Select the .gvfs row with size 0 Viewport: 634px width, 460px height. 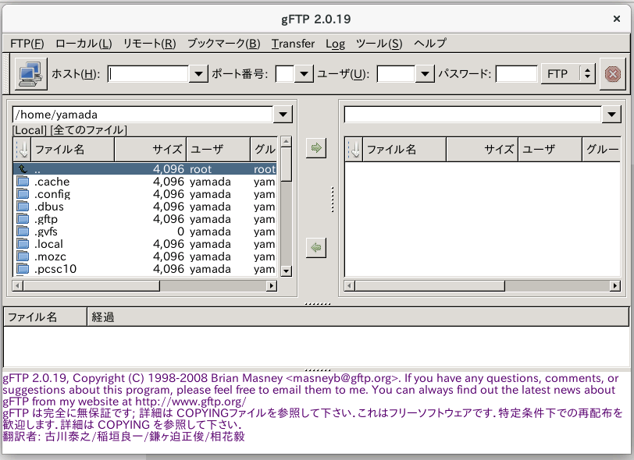(145, 232)
